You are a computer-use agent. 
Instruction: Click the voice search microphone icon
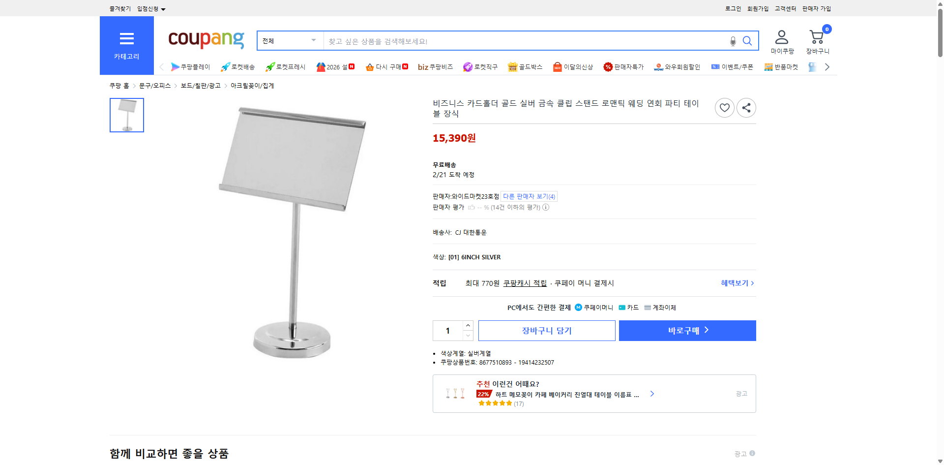(x=733, y=41)
